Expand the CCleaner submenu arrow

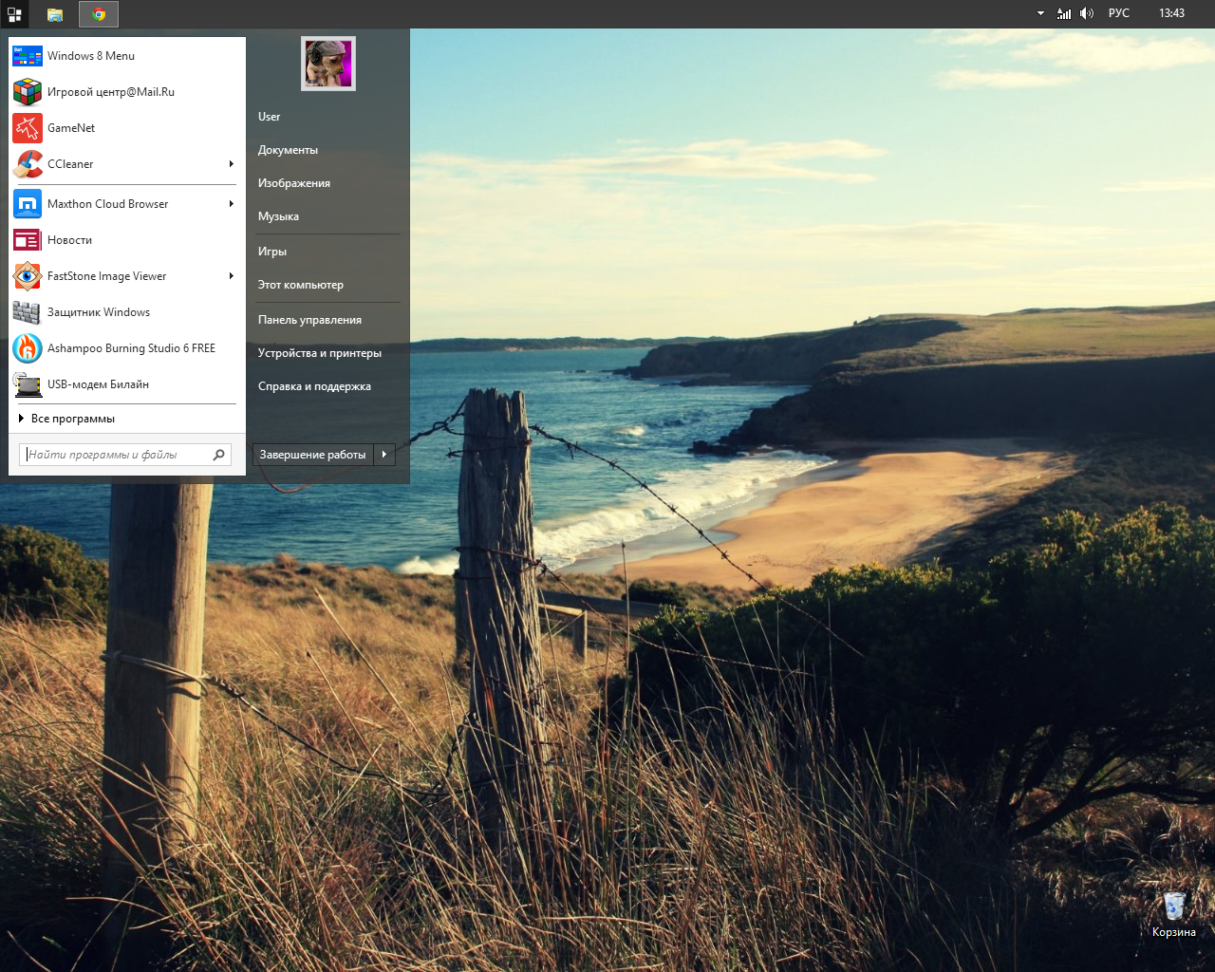[x=231, y=164]
